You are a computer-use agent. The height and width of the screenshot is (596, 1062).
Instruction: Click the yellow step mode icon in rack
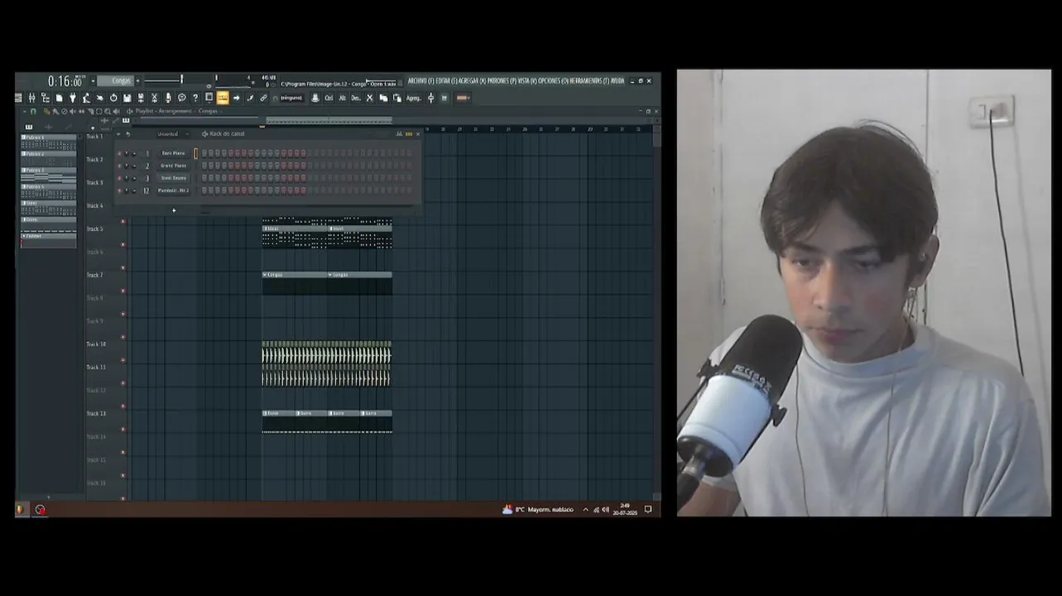(x=409, y=134)
